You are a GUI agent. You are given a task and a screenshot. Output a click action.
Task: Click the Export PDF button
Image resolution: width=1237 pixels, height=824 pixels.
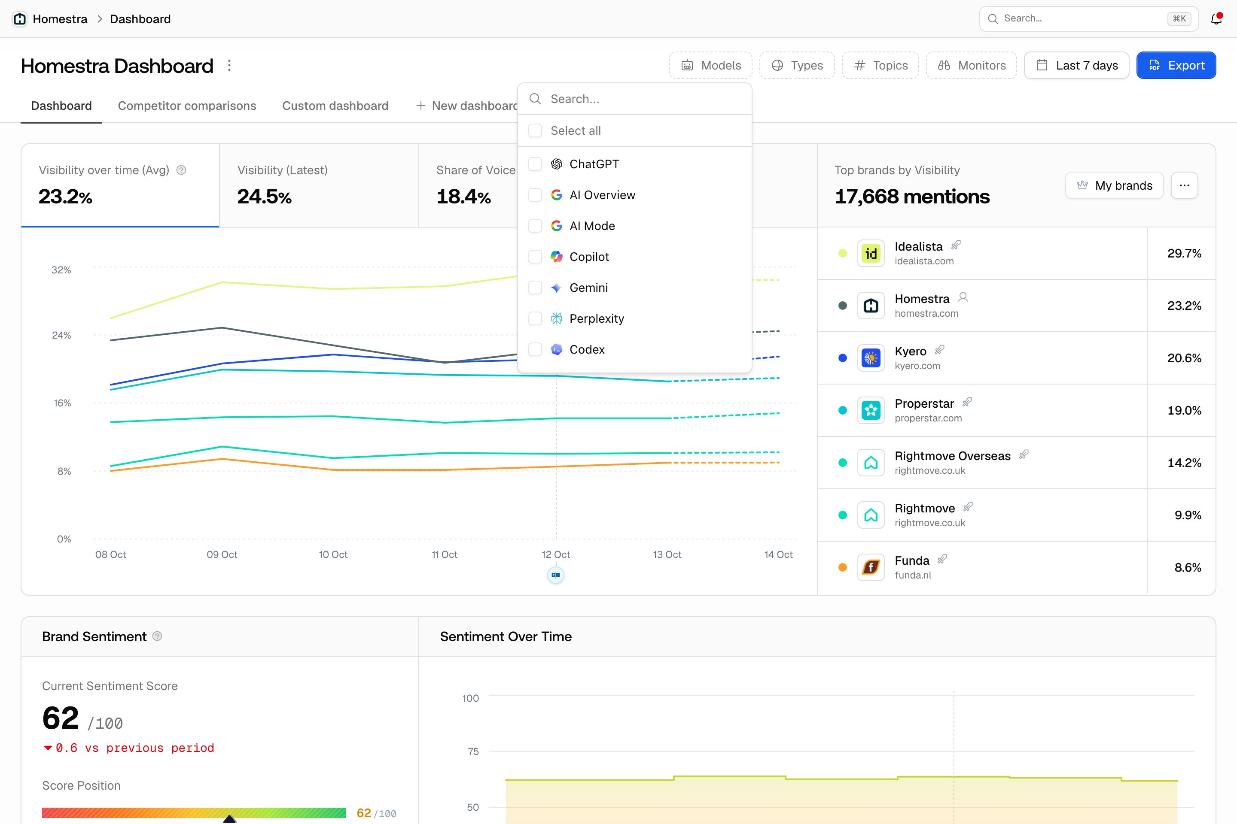(1176, 65)
